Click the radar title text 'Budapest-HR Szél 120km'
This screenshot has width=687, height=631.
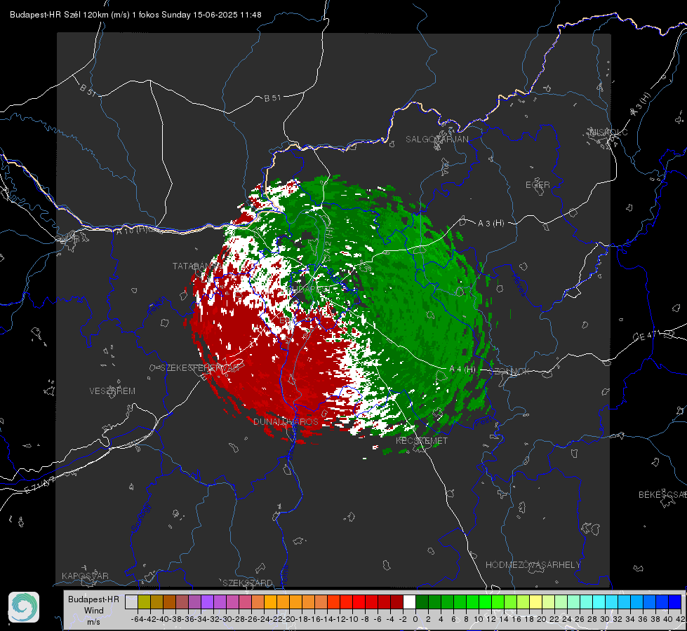coord(60,15)
